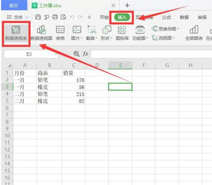This screenshot has width=212, height=185.
Task: Select the 工作簿.xlsx document tab
Action: [x=73, y=6]
